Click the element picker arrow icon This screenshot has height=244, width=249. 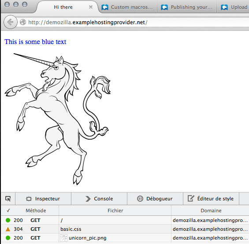8,199
